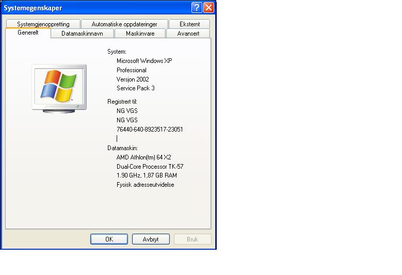This screenshot has height=275, width=402.
Task: Click the Systemegenskaper window title
Action: [x=33, y=8]
